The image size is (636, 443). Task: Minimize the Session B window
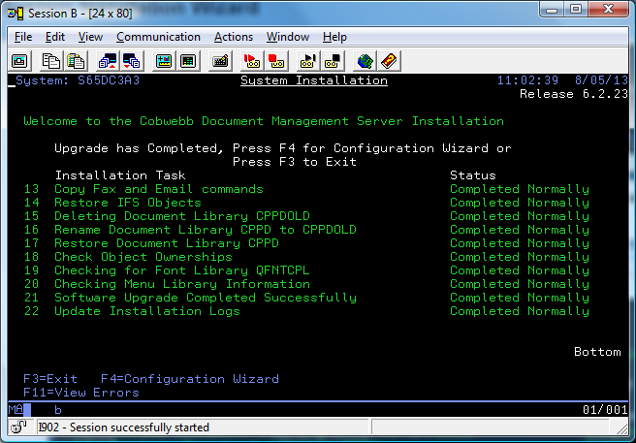(552, 10)
